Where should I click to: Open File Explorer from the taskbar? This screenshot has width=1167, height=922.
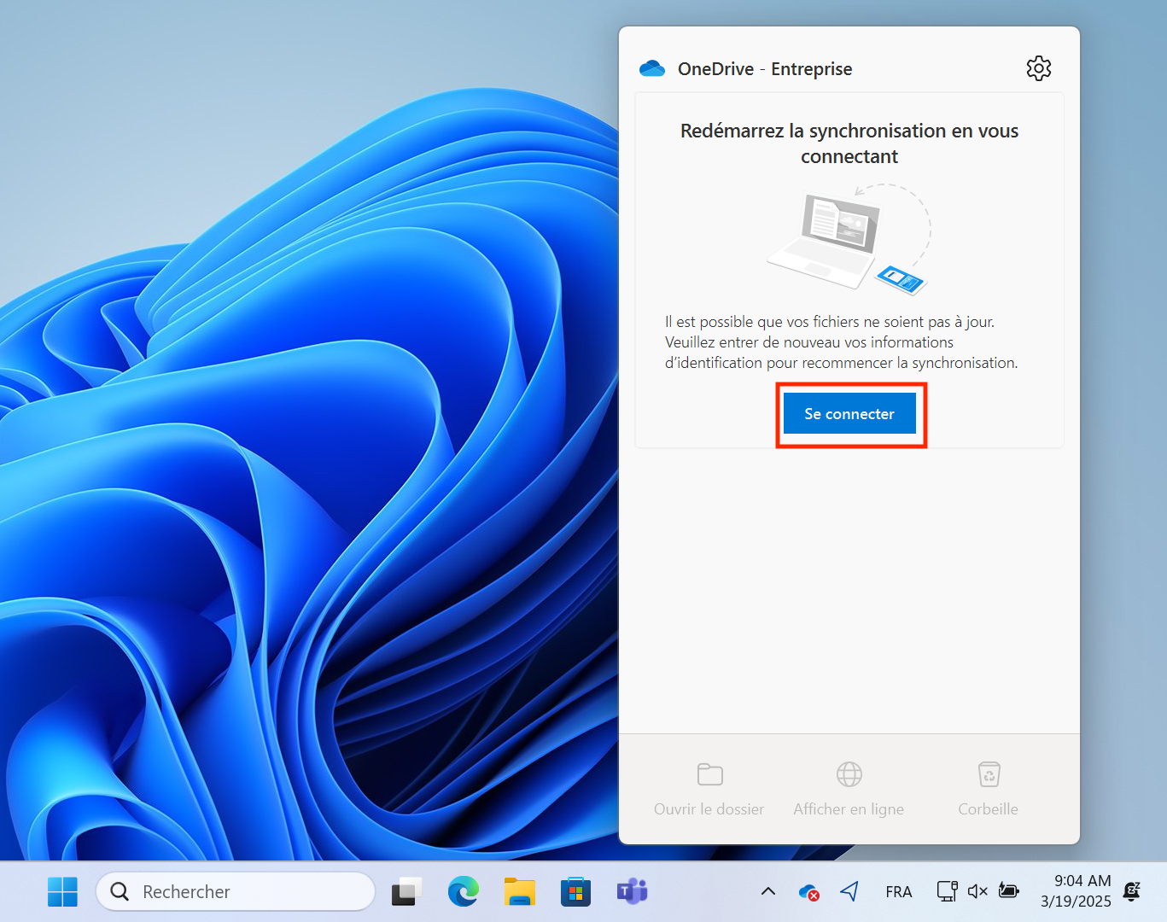519,892
